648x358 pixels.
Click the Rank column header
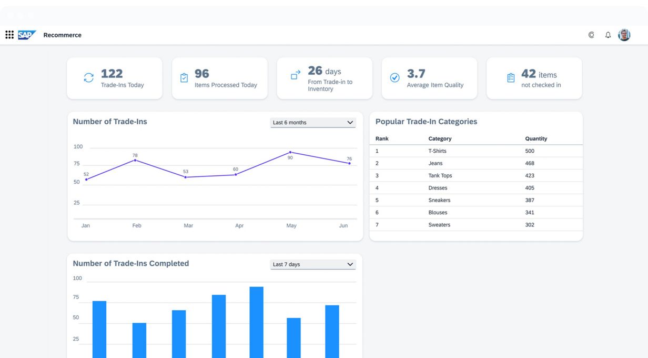pyautogui.click(x=382, y=138)
